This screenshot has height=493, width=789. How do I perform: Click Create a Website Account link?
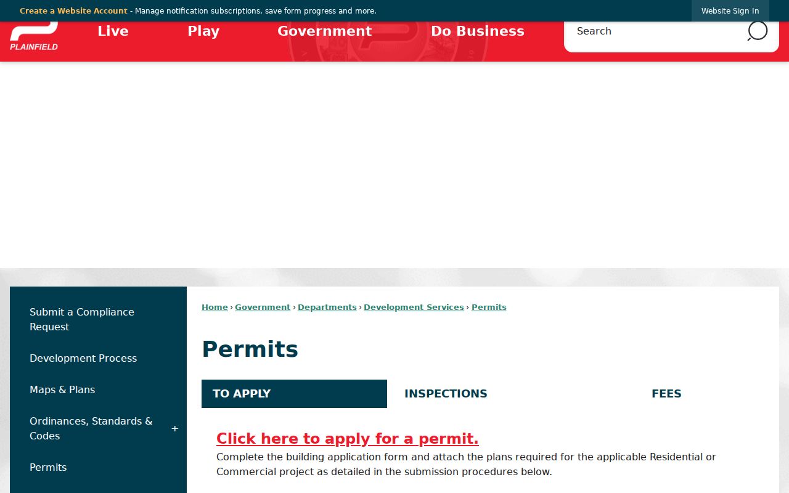click(73, 11)
